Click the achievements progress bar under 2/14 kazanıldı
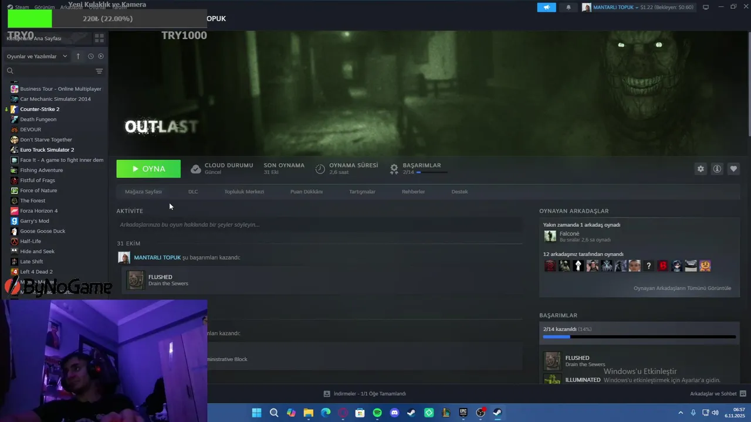 (640, 337)
